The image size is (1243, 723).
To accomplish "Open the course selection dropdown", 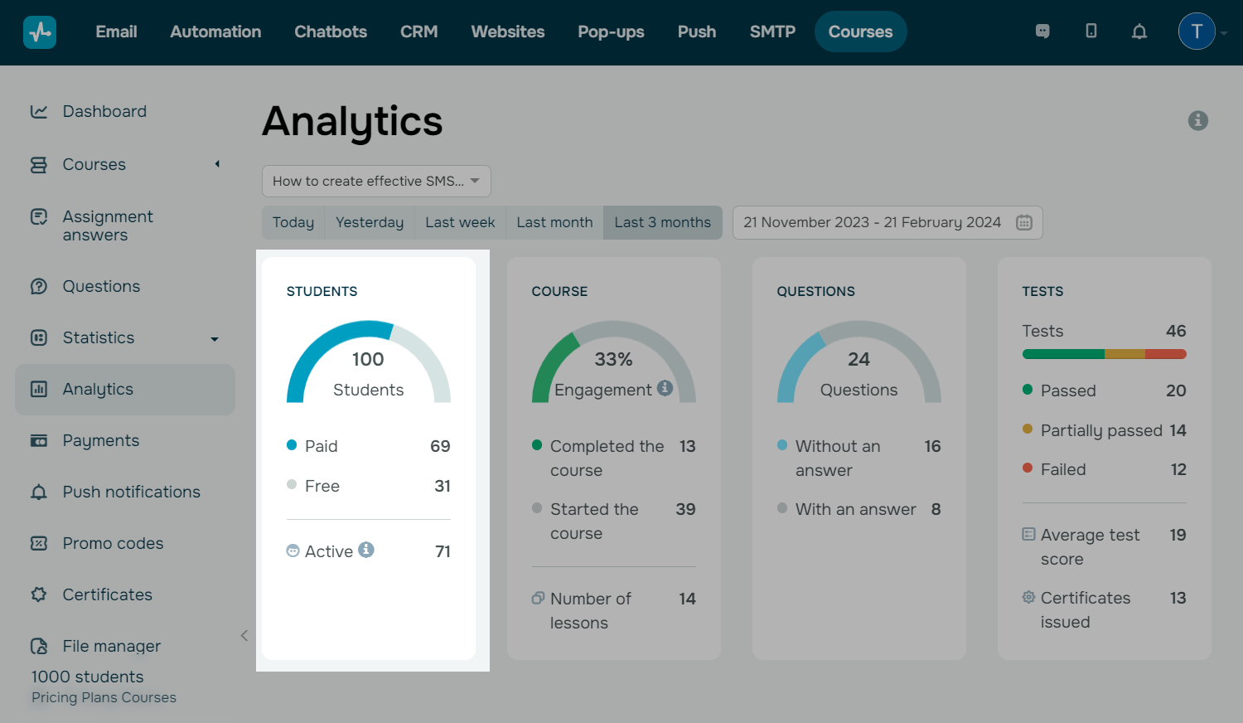I will pyautogui.click(x=376, y=181).
